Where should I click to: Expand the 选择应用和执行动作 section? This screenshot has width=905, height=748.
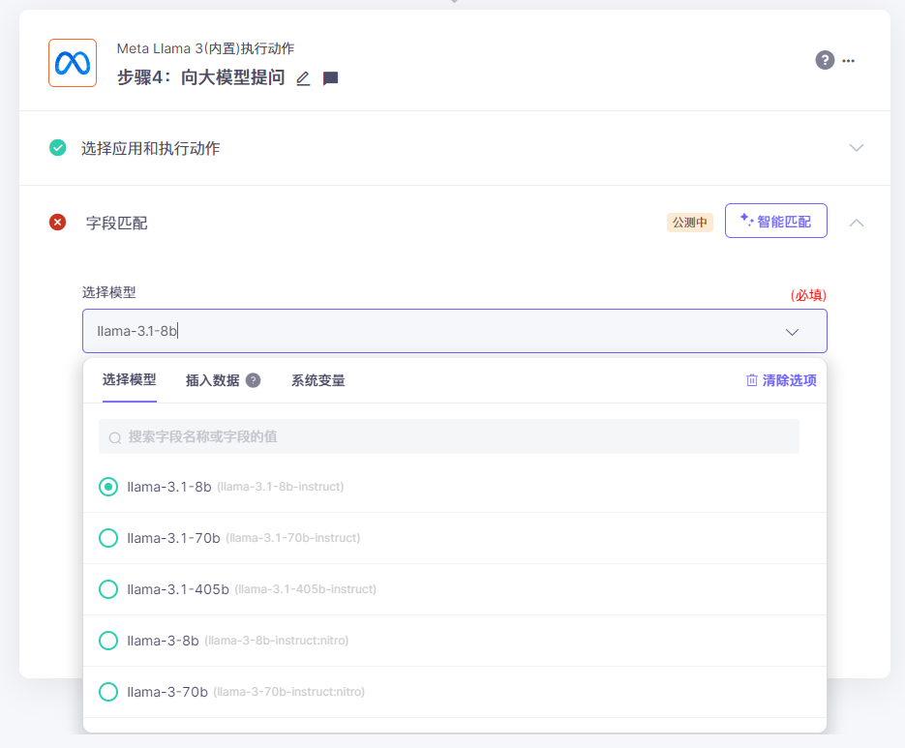click(857, 148)
